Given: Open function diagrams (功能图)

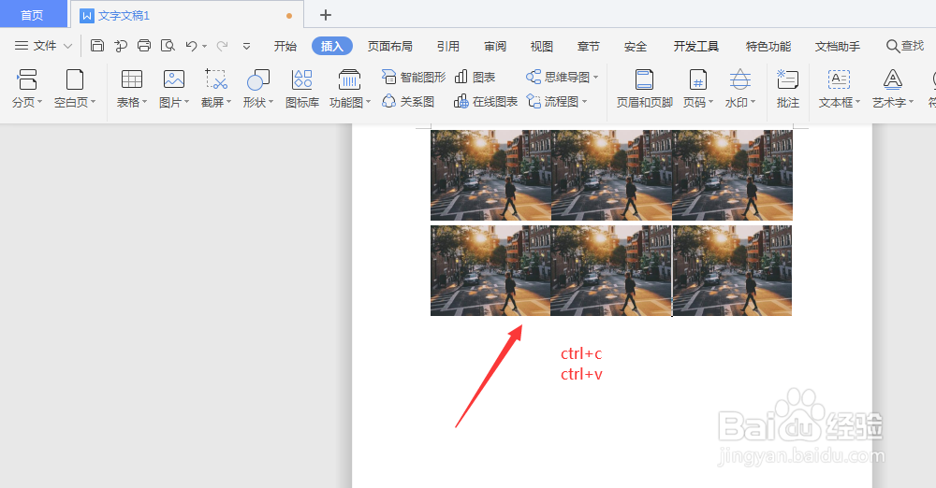Looking at the screenshot, I should pyautogui.click(x=350, y=88).
